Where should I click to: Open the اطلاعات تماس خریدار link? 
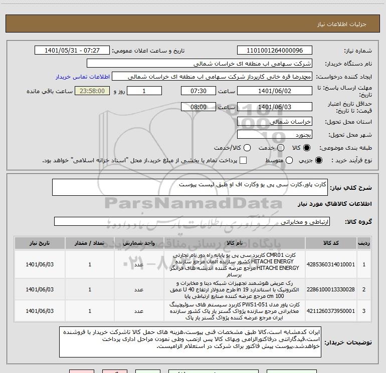[83, 77]
